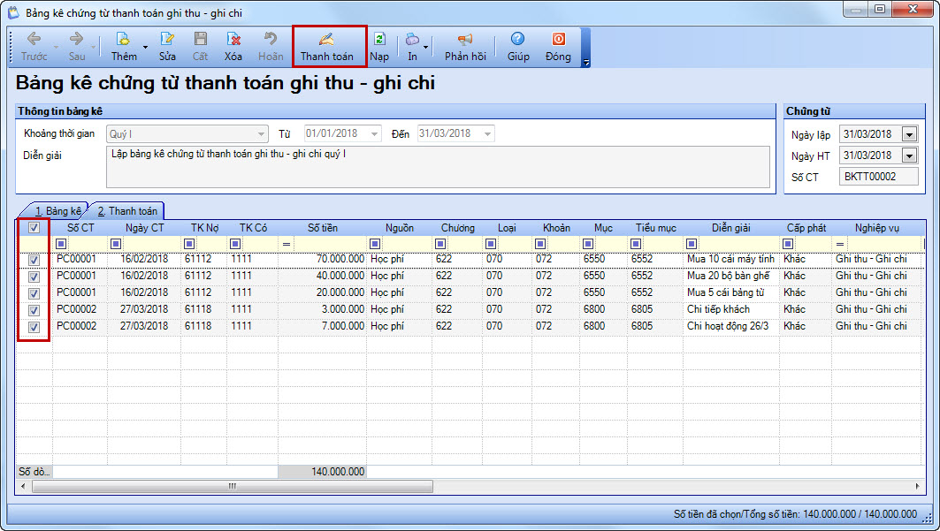The image size is (940, 531).
Task: Click the filter icon under Diễn giải column
Action: [692, 244]
